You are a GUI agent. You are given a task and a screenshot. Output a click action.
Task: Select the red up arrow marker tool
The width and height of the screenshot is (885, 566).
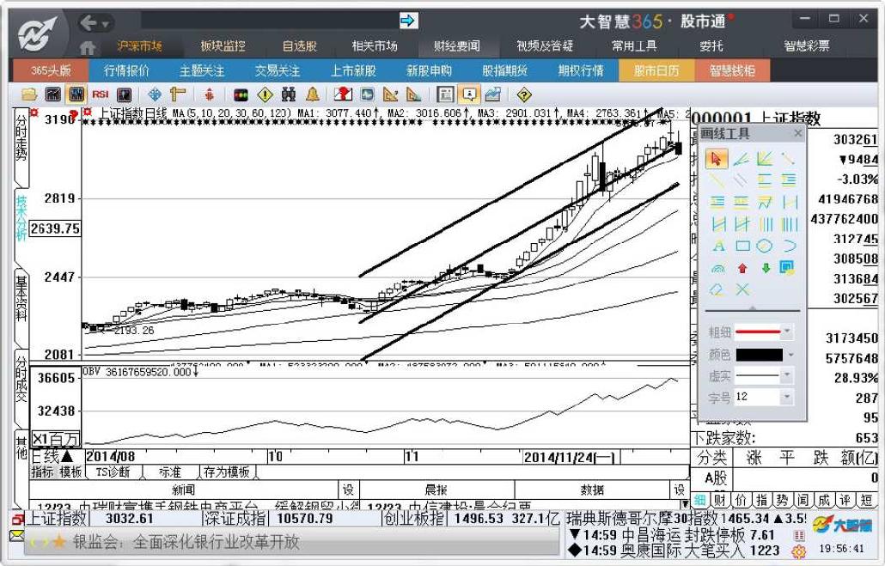pyautogui.click(x=742, y=269)
